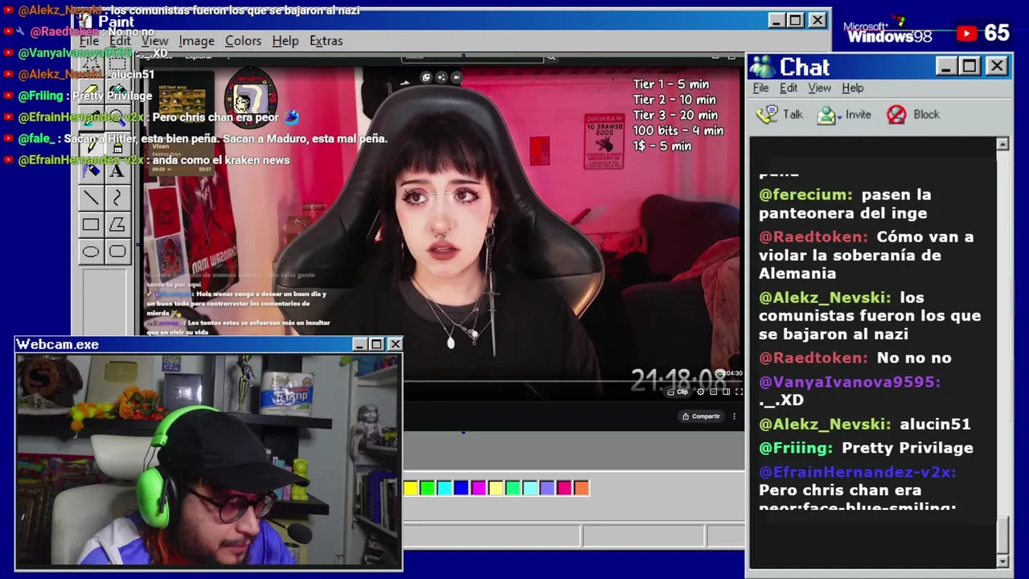Activate the Magnifier tool in Paint

(117, 117)
